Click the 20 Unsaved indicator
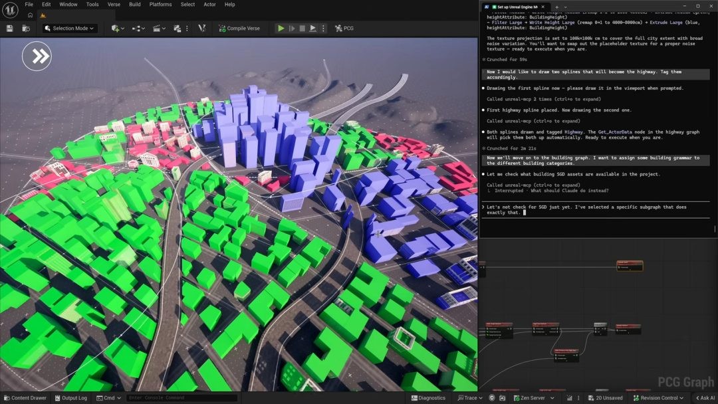 click(605, 398)
